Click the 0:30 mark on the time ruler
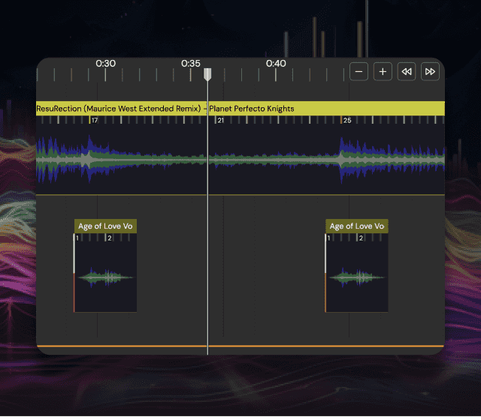The image size is (481, 420). coord(106,64)
